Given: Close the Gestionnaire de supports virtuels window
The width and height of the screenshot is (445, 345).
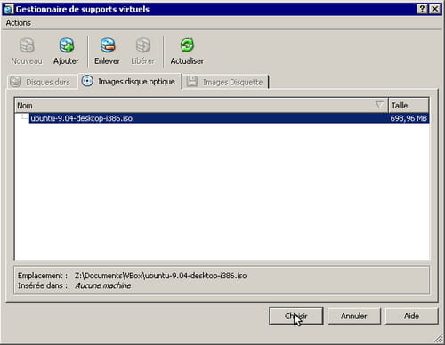Looking at the screenshot, I should click(435, 9).
